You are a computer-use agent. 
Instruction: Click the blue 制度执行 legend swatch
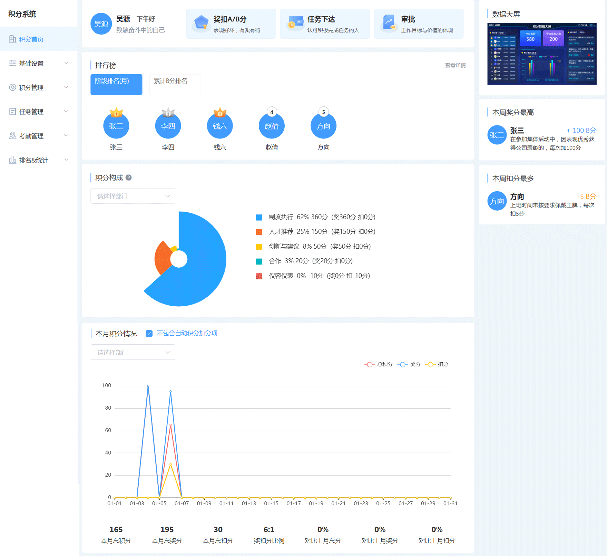[259, 217]
